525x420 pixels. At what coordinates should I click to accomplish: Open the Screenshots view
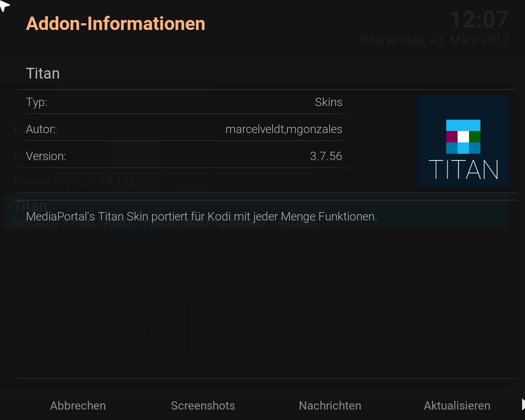tap(203, 405)
